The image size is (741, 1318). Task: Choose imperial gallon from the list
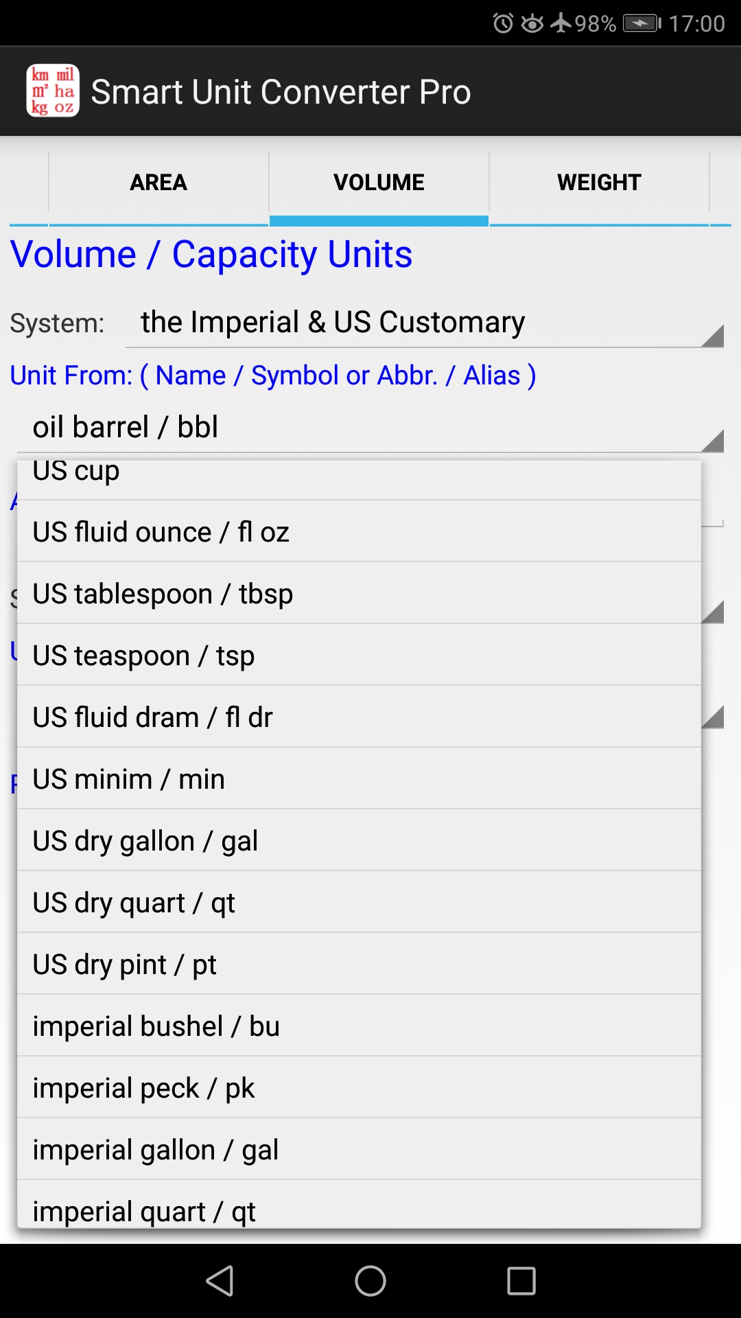[357, 1149]
